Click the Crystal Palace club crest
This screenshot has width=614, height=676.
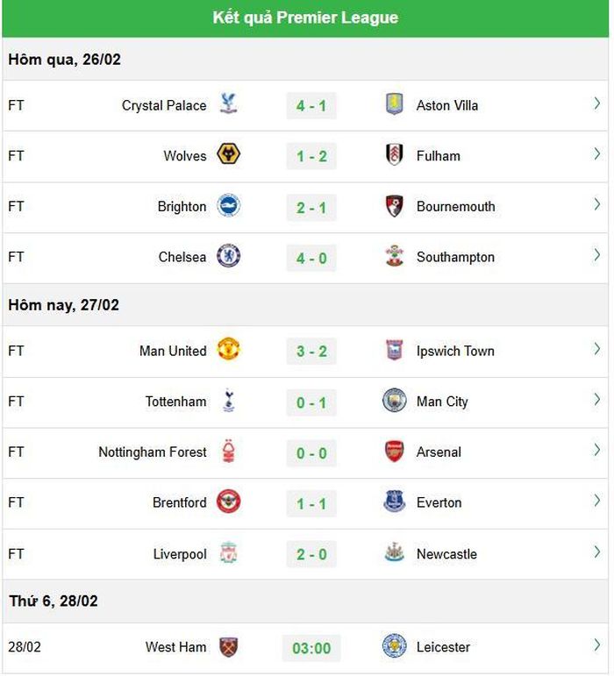click(228, 104)
